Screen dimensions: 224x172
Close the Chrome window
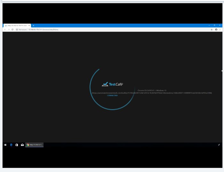pos(220,25)
